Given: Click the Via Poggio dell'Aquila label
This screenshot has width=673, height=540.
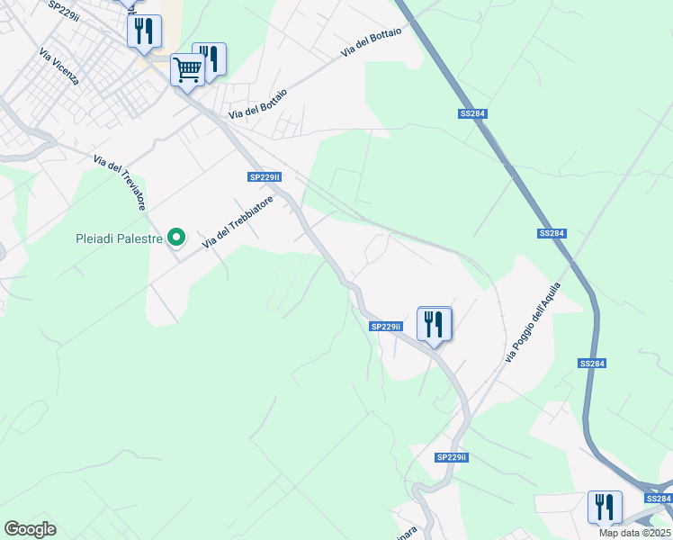Looking at the screenshot, I should point(533,322).
